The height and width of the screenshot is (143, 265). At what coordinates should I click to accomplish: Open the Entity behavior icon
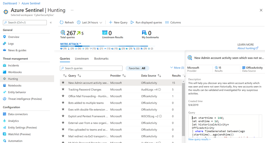click(5, 92)
